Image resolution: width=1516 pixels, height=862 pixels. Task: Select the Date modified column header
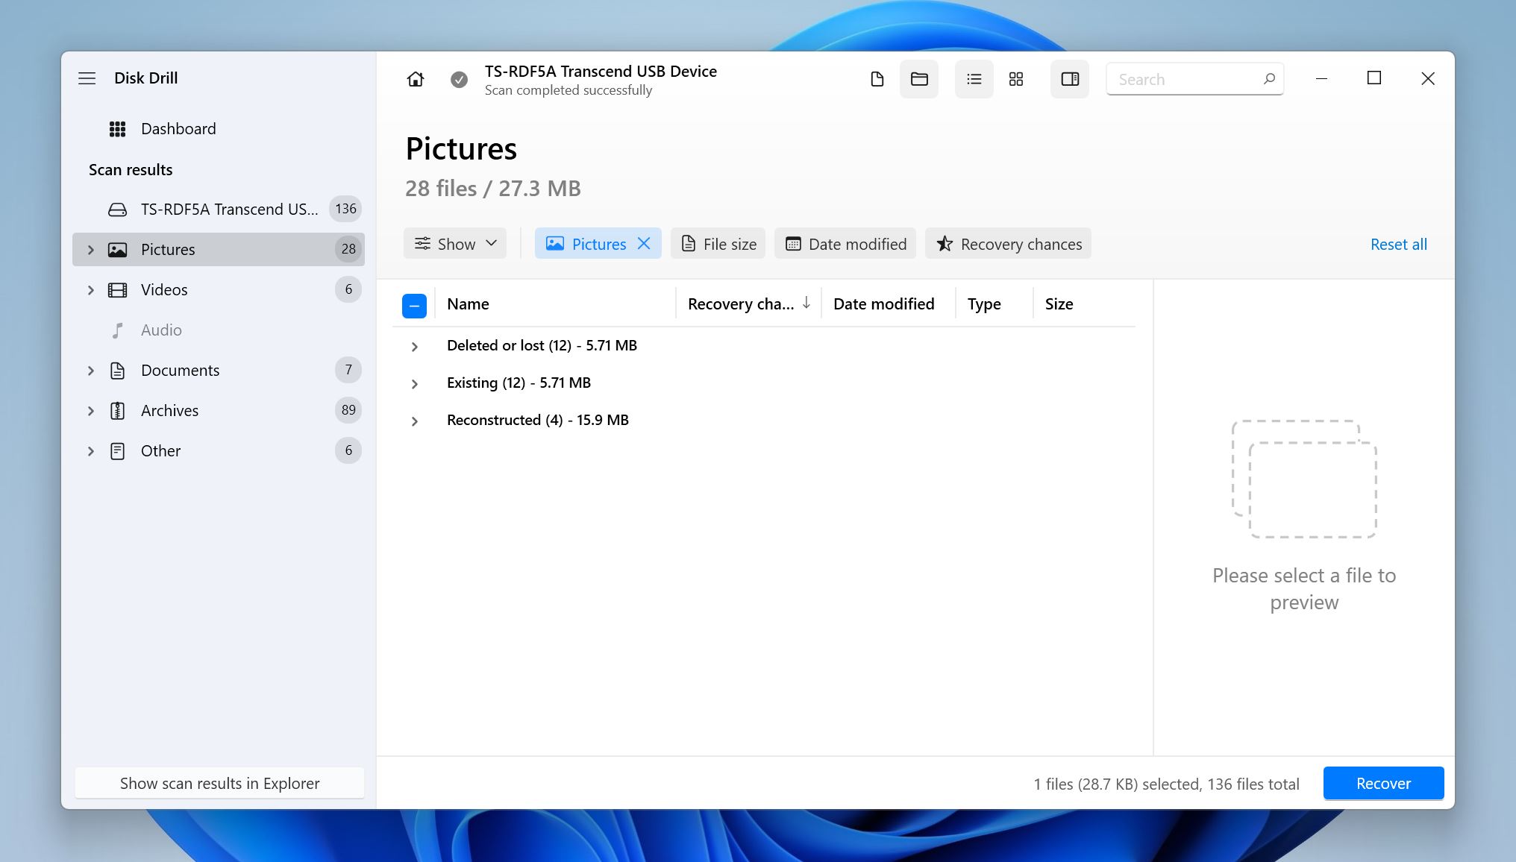click(x=884, y=303)
